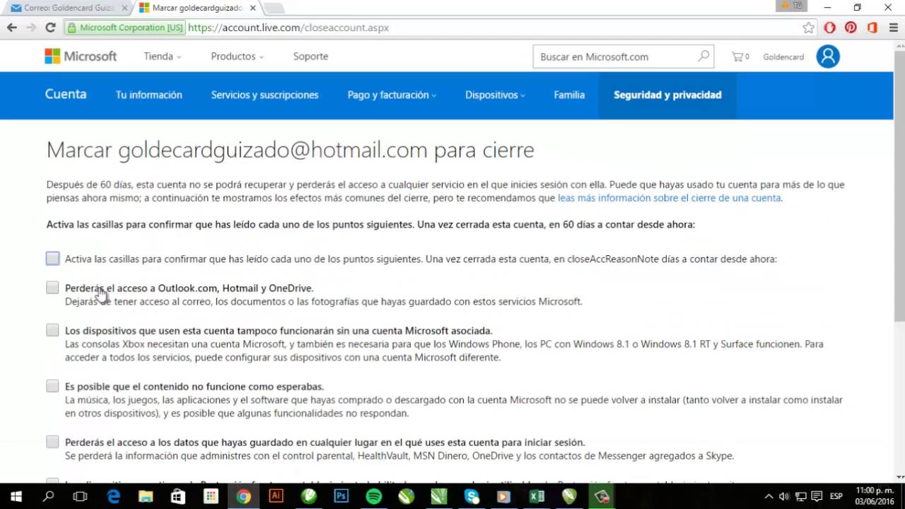Open Task View in taskbar
The height and width of the screenshot is (509, 905).
click(81, 496)
